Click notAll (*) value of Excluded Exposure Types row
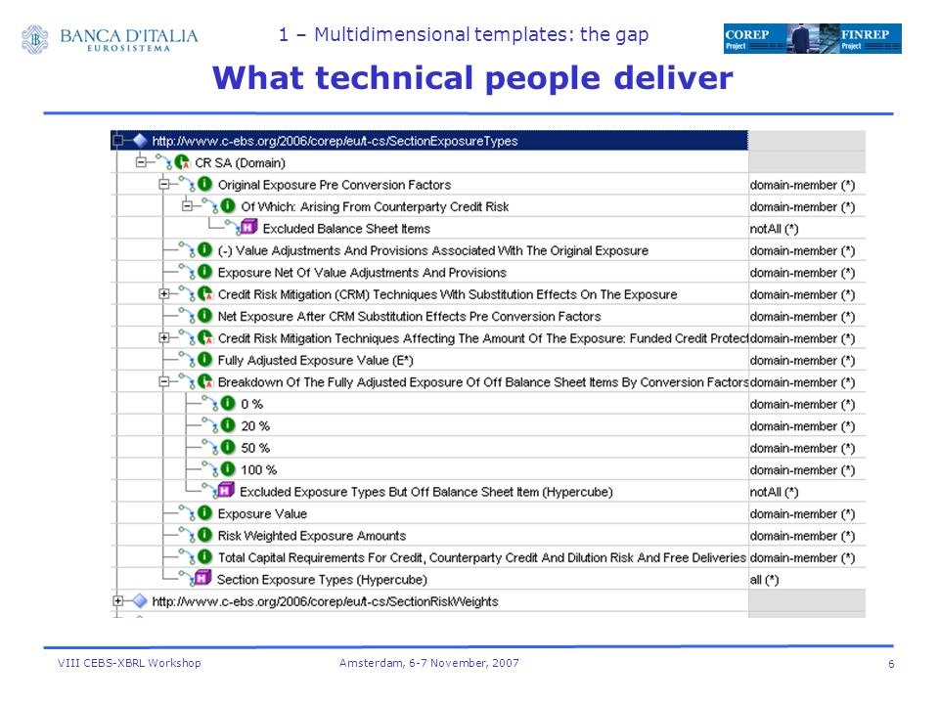This screenshot has width=939, height=704. (x=774, y=492)
